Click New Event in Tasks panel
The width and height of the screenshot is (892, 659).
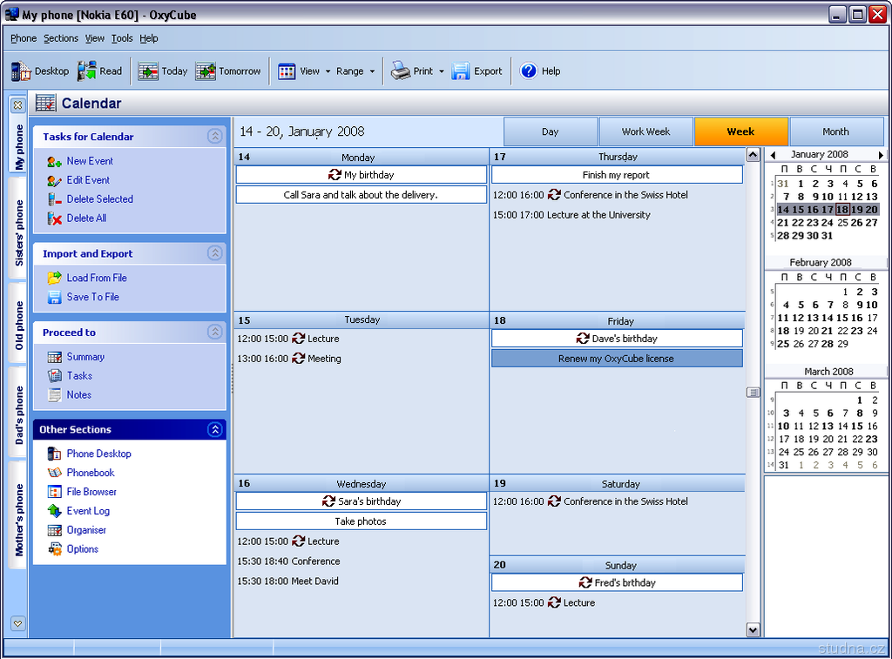click(x=90, y=161)
